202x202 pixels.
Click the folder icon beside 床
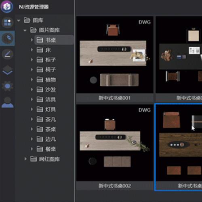pyautogui.click(x=40, y=50)
